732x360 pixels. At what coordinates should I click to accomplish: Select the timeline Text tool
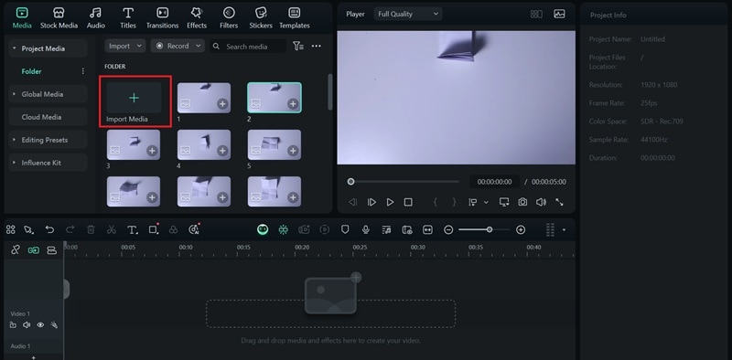point(133,229)
